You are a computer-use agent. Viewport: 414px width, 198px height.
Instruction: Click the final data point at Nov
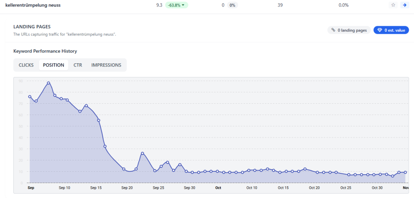tap(405, 172)
